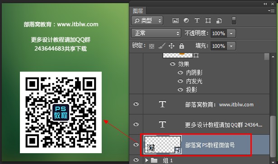Expand the 组 1 group triangle

[x=146, y=160]
